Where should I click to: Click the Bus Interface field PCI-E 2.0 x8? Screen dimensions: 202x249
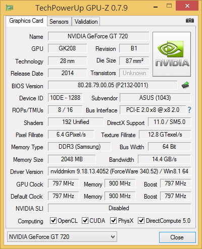point(153,110)
